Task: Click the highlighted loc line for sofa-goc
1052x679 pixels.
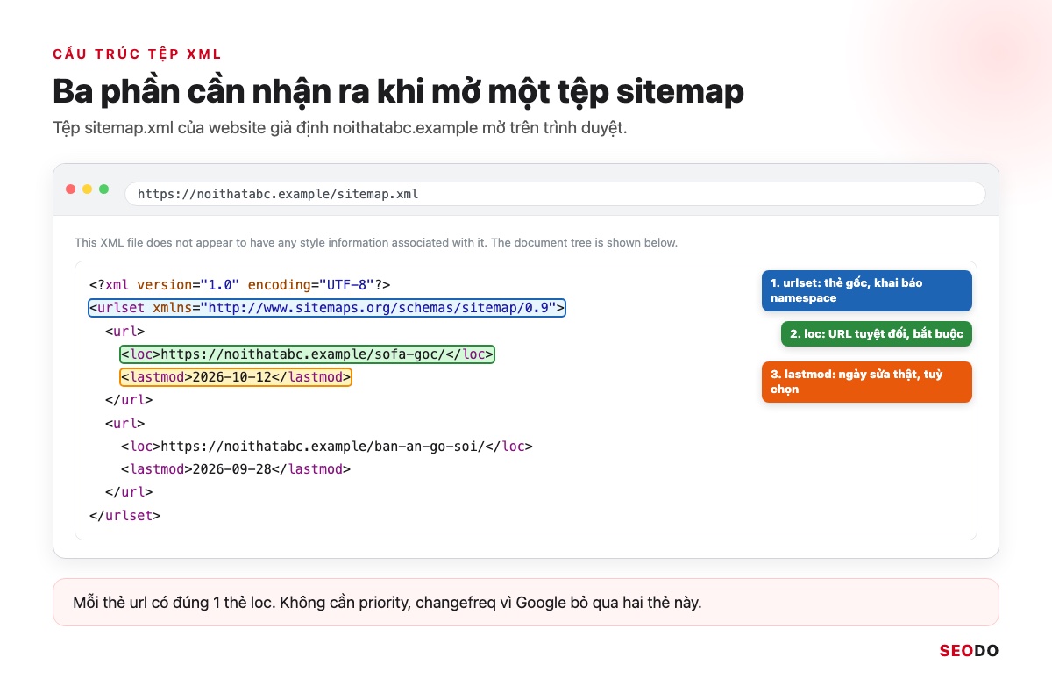Action: coord(308,354)
